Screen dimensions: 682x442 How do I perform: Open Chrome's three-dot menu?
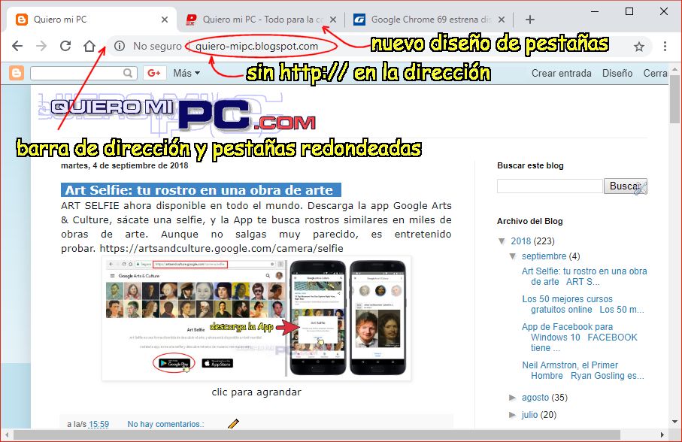(665, 46)
